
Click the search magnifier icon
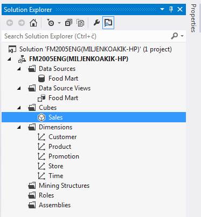(174, 36)
